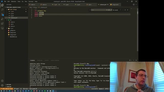Open the Manage gear icon

click(x=2, y=85)
